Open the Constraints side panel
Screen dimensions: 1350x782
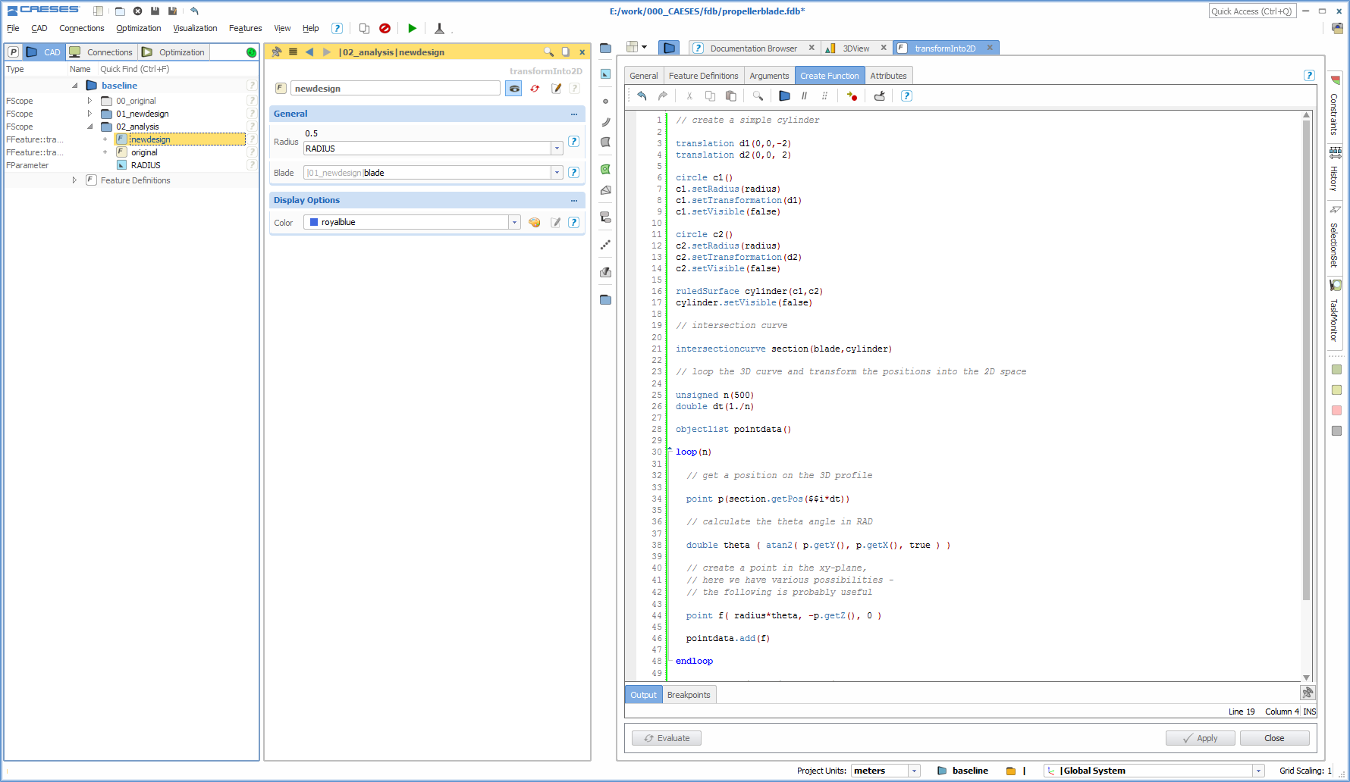tap(1335, 107)
